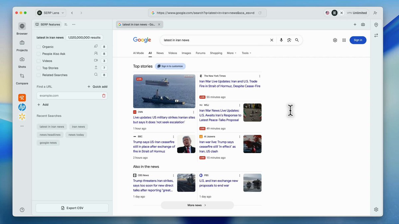
Task: Click the Export CSV button
Action: [x=72, y=208]
